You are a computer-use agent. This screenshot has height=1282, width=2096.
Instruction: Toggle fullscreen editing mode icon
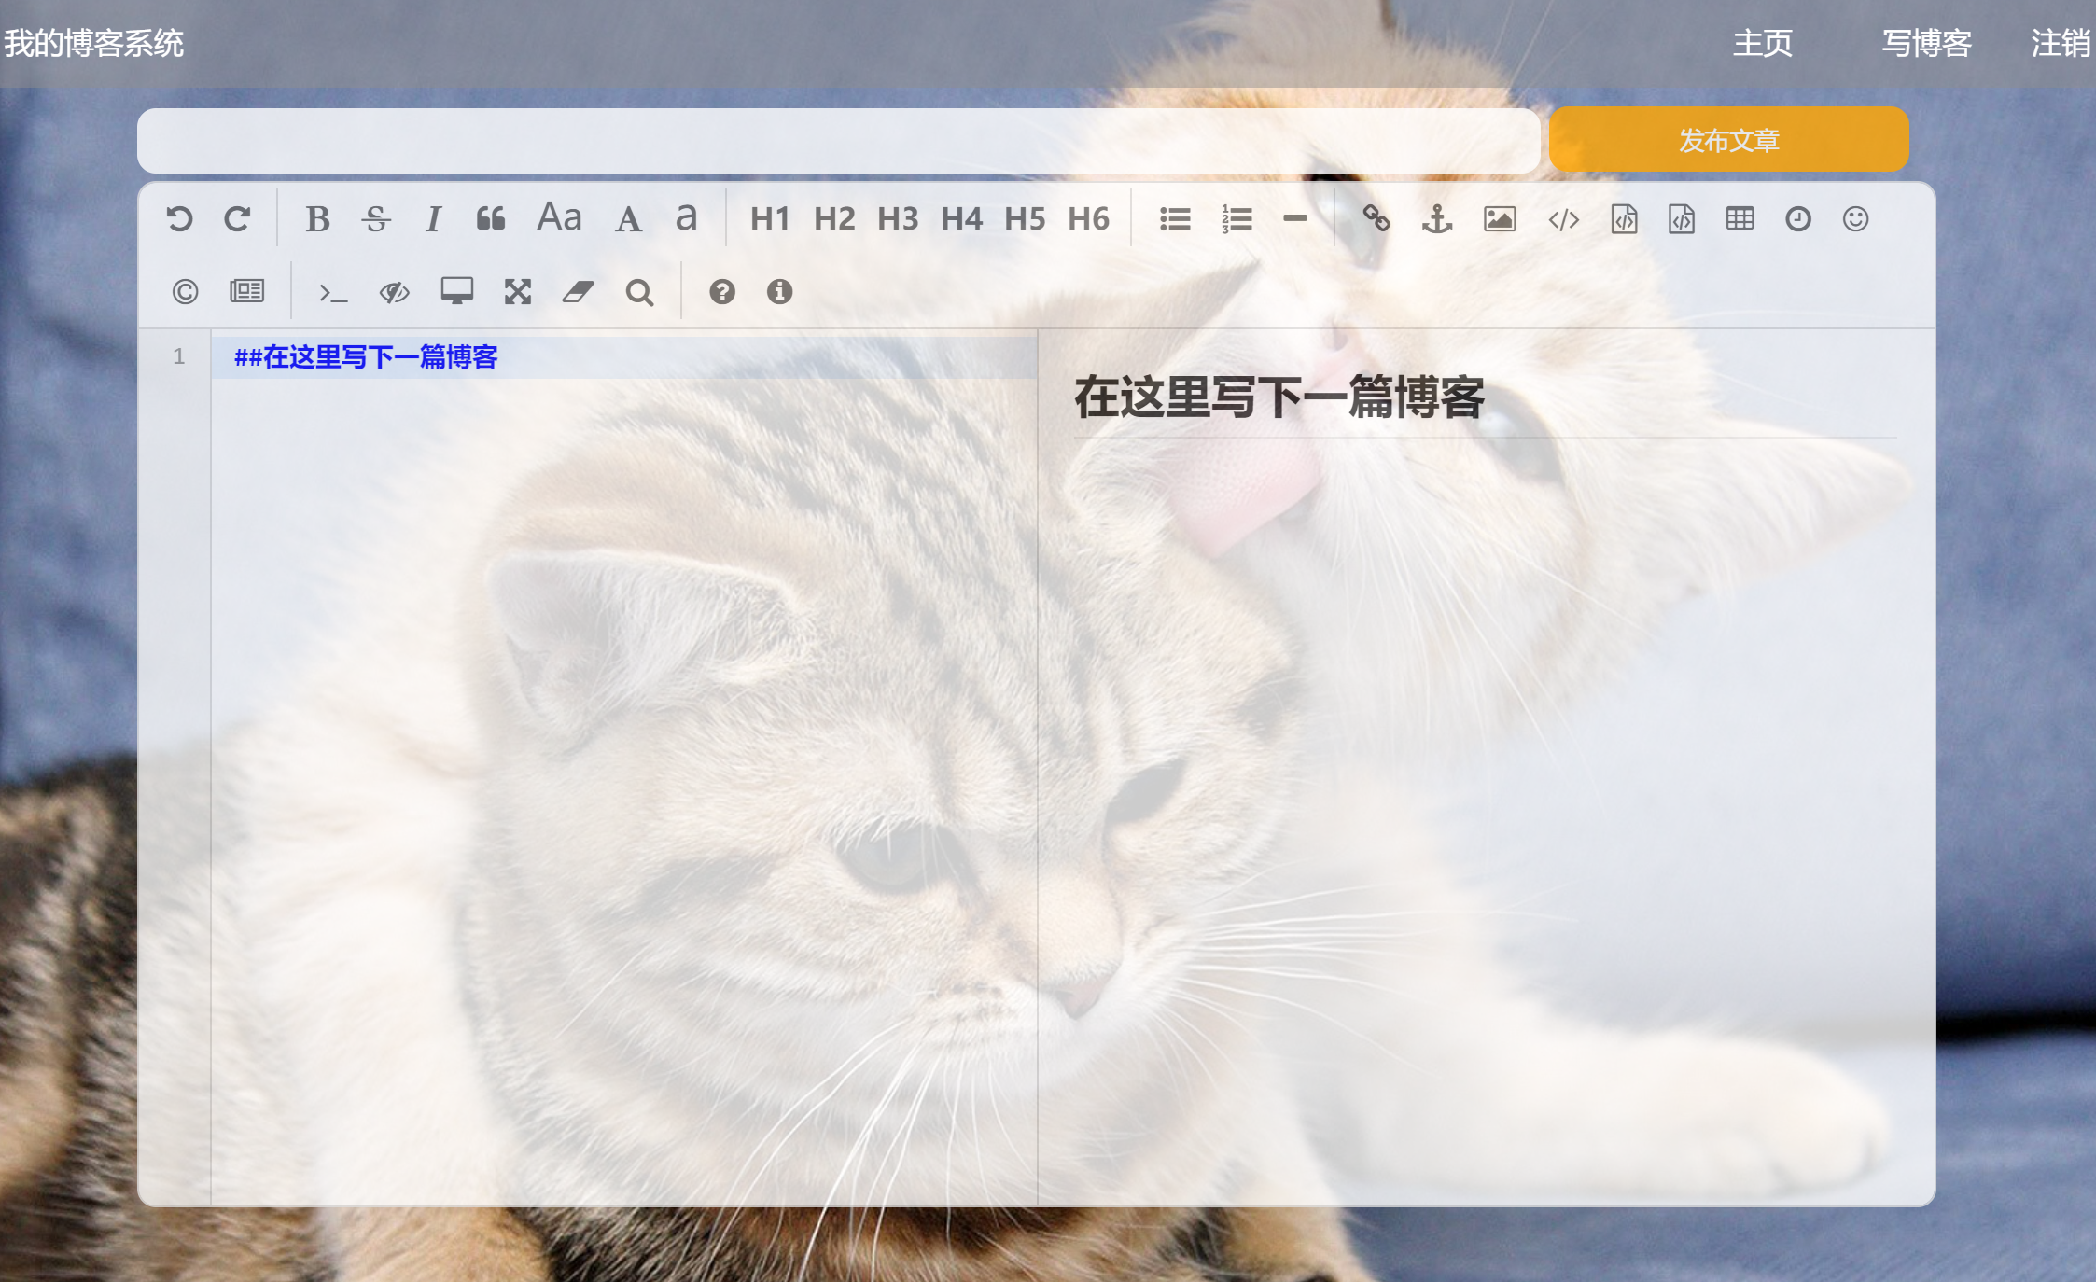tap(517, 292)
